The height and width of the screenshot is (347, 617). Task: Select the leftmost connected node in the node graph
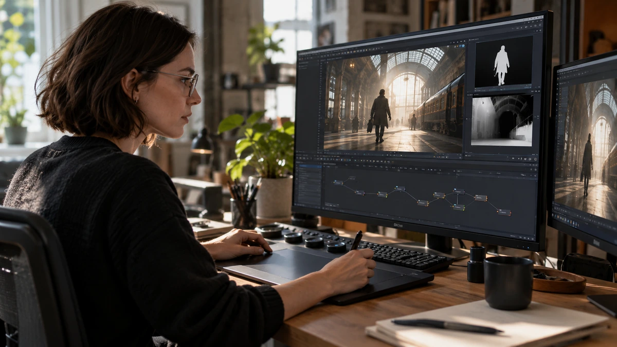point(338,182)
